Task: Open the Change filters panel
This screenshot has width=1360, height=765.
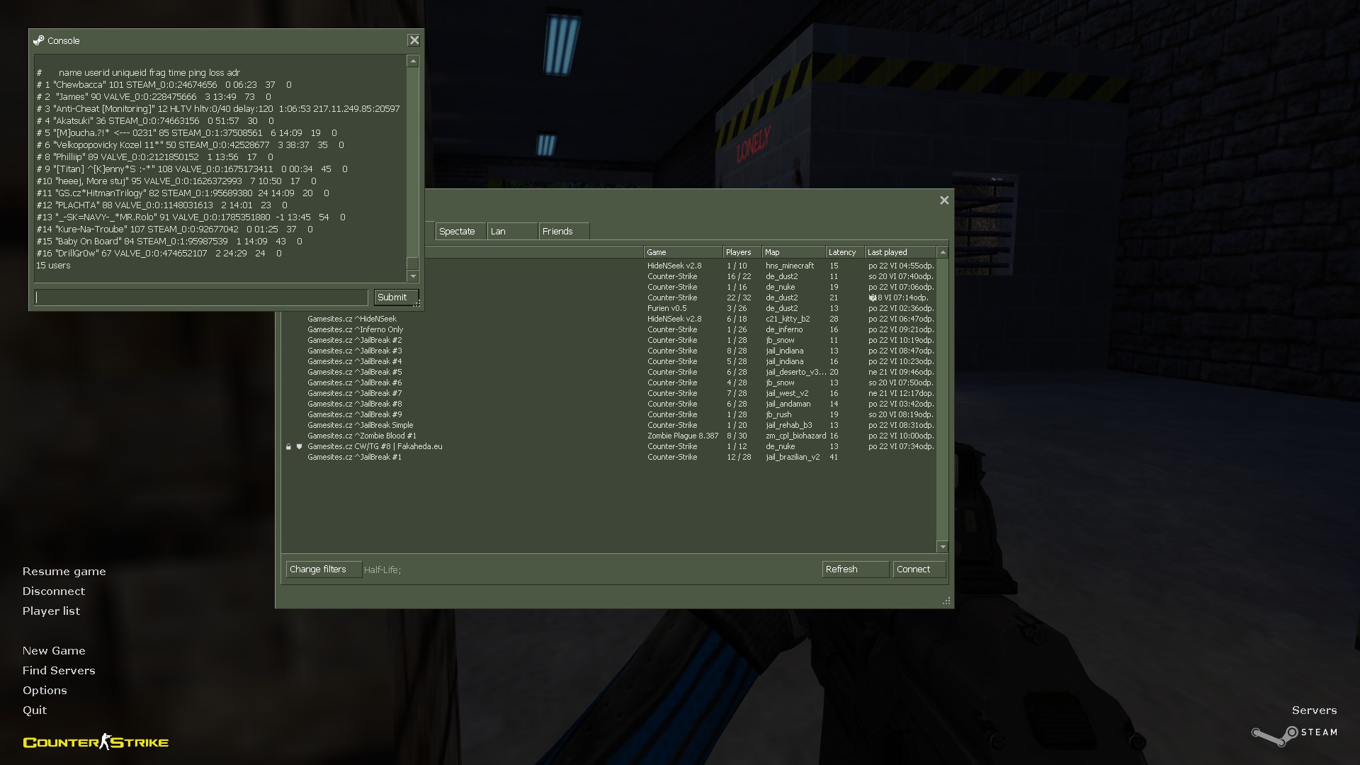Action: coord(323,569)
